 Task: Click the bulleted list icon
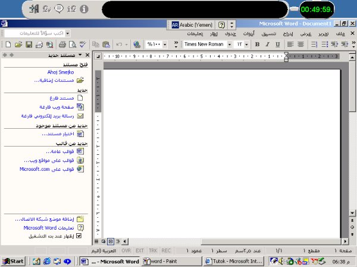coord(324,44)
